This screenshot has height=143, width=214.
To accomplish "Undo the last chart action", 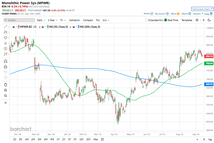I will pos(5,72).
